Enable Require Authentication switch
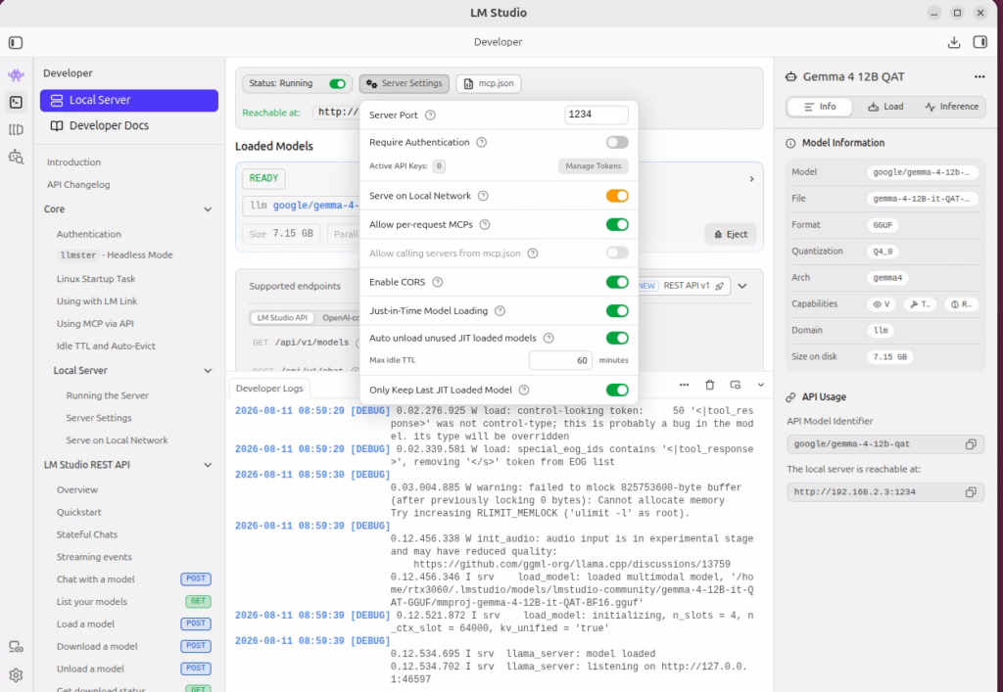This screenshot has height=692, width=1003. tap(617, 143)
